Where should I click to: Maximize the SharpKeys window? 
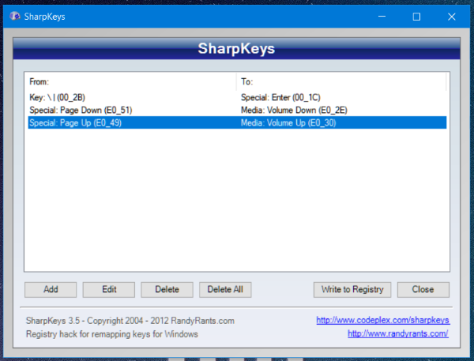click(x=416, y=17)
